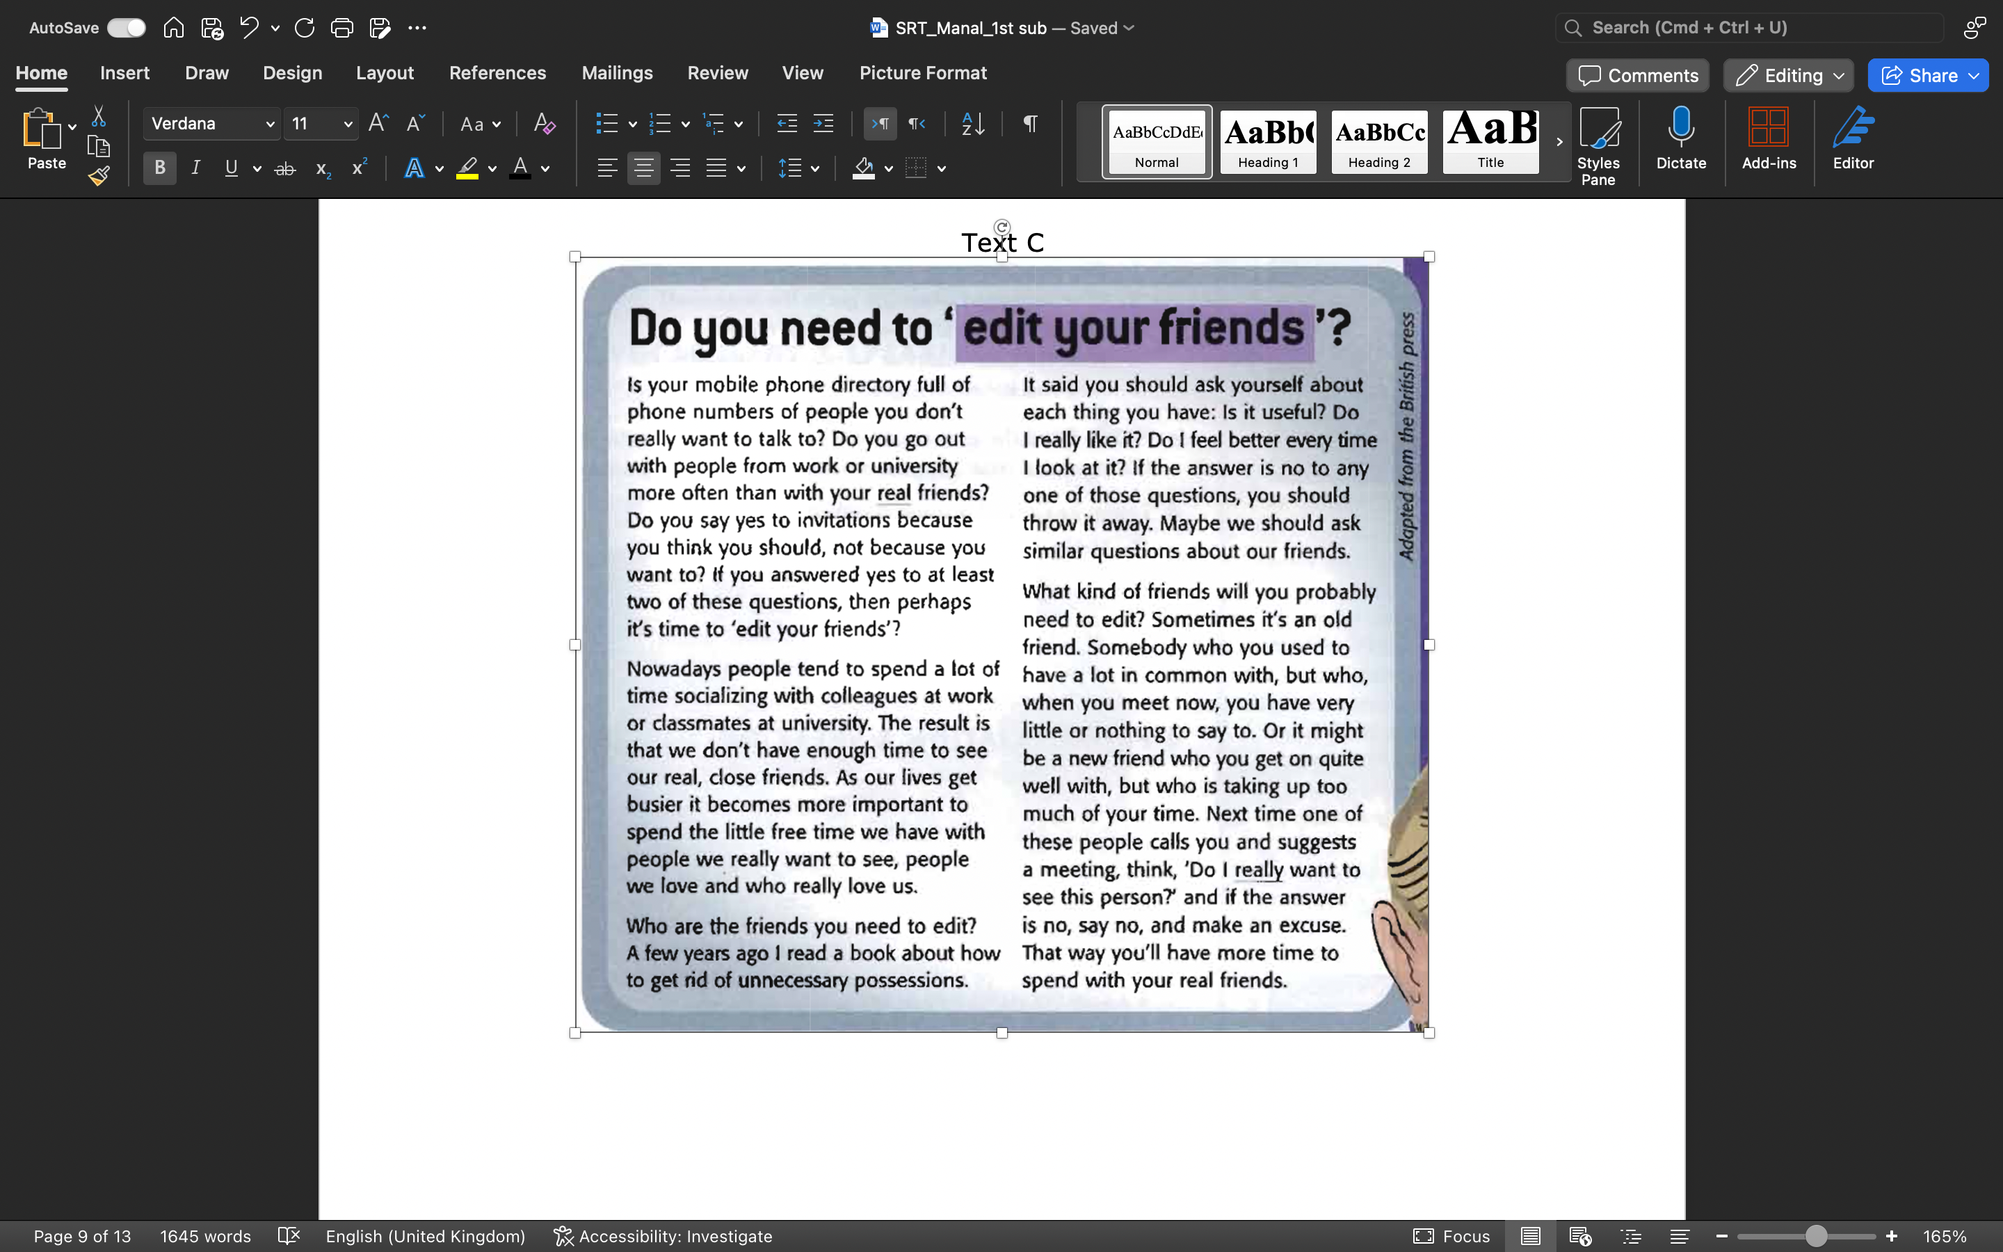The height and width of the screenshot is (1252, 2003).
Task: Apply the Title style
Action: pos(1490,142)
